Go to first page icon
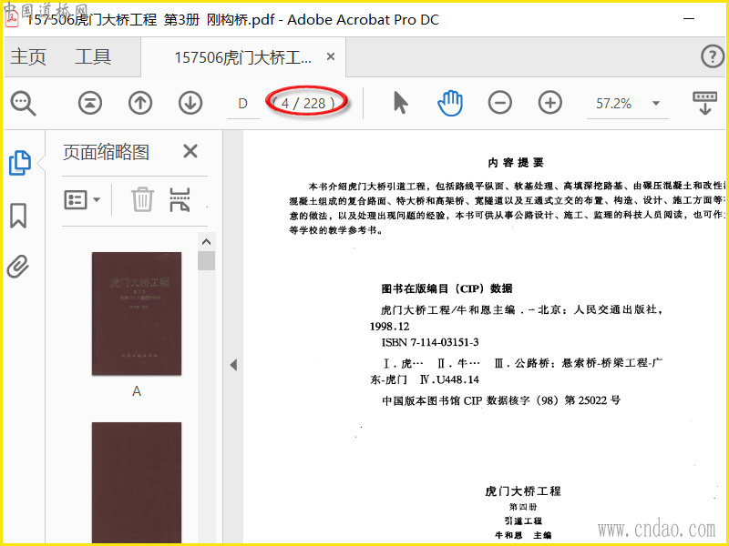This screenshot has height=546, width=729. [x=90, y=103]
